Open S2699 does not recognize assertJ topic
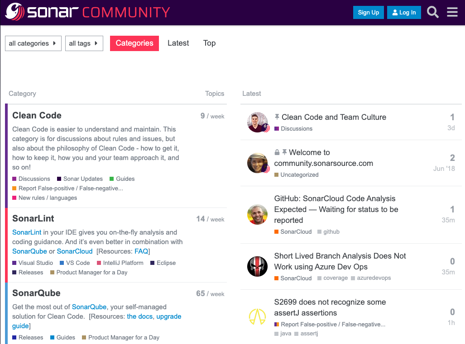This screenshot has width=465, height=344. coord(330,307)
